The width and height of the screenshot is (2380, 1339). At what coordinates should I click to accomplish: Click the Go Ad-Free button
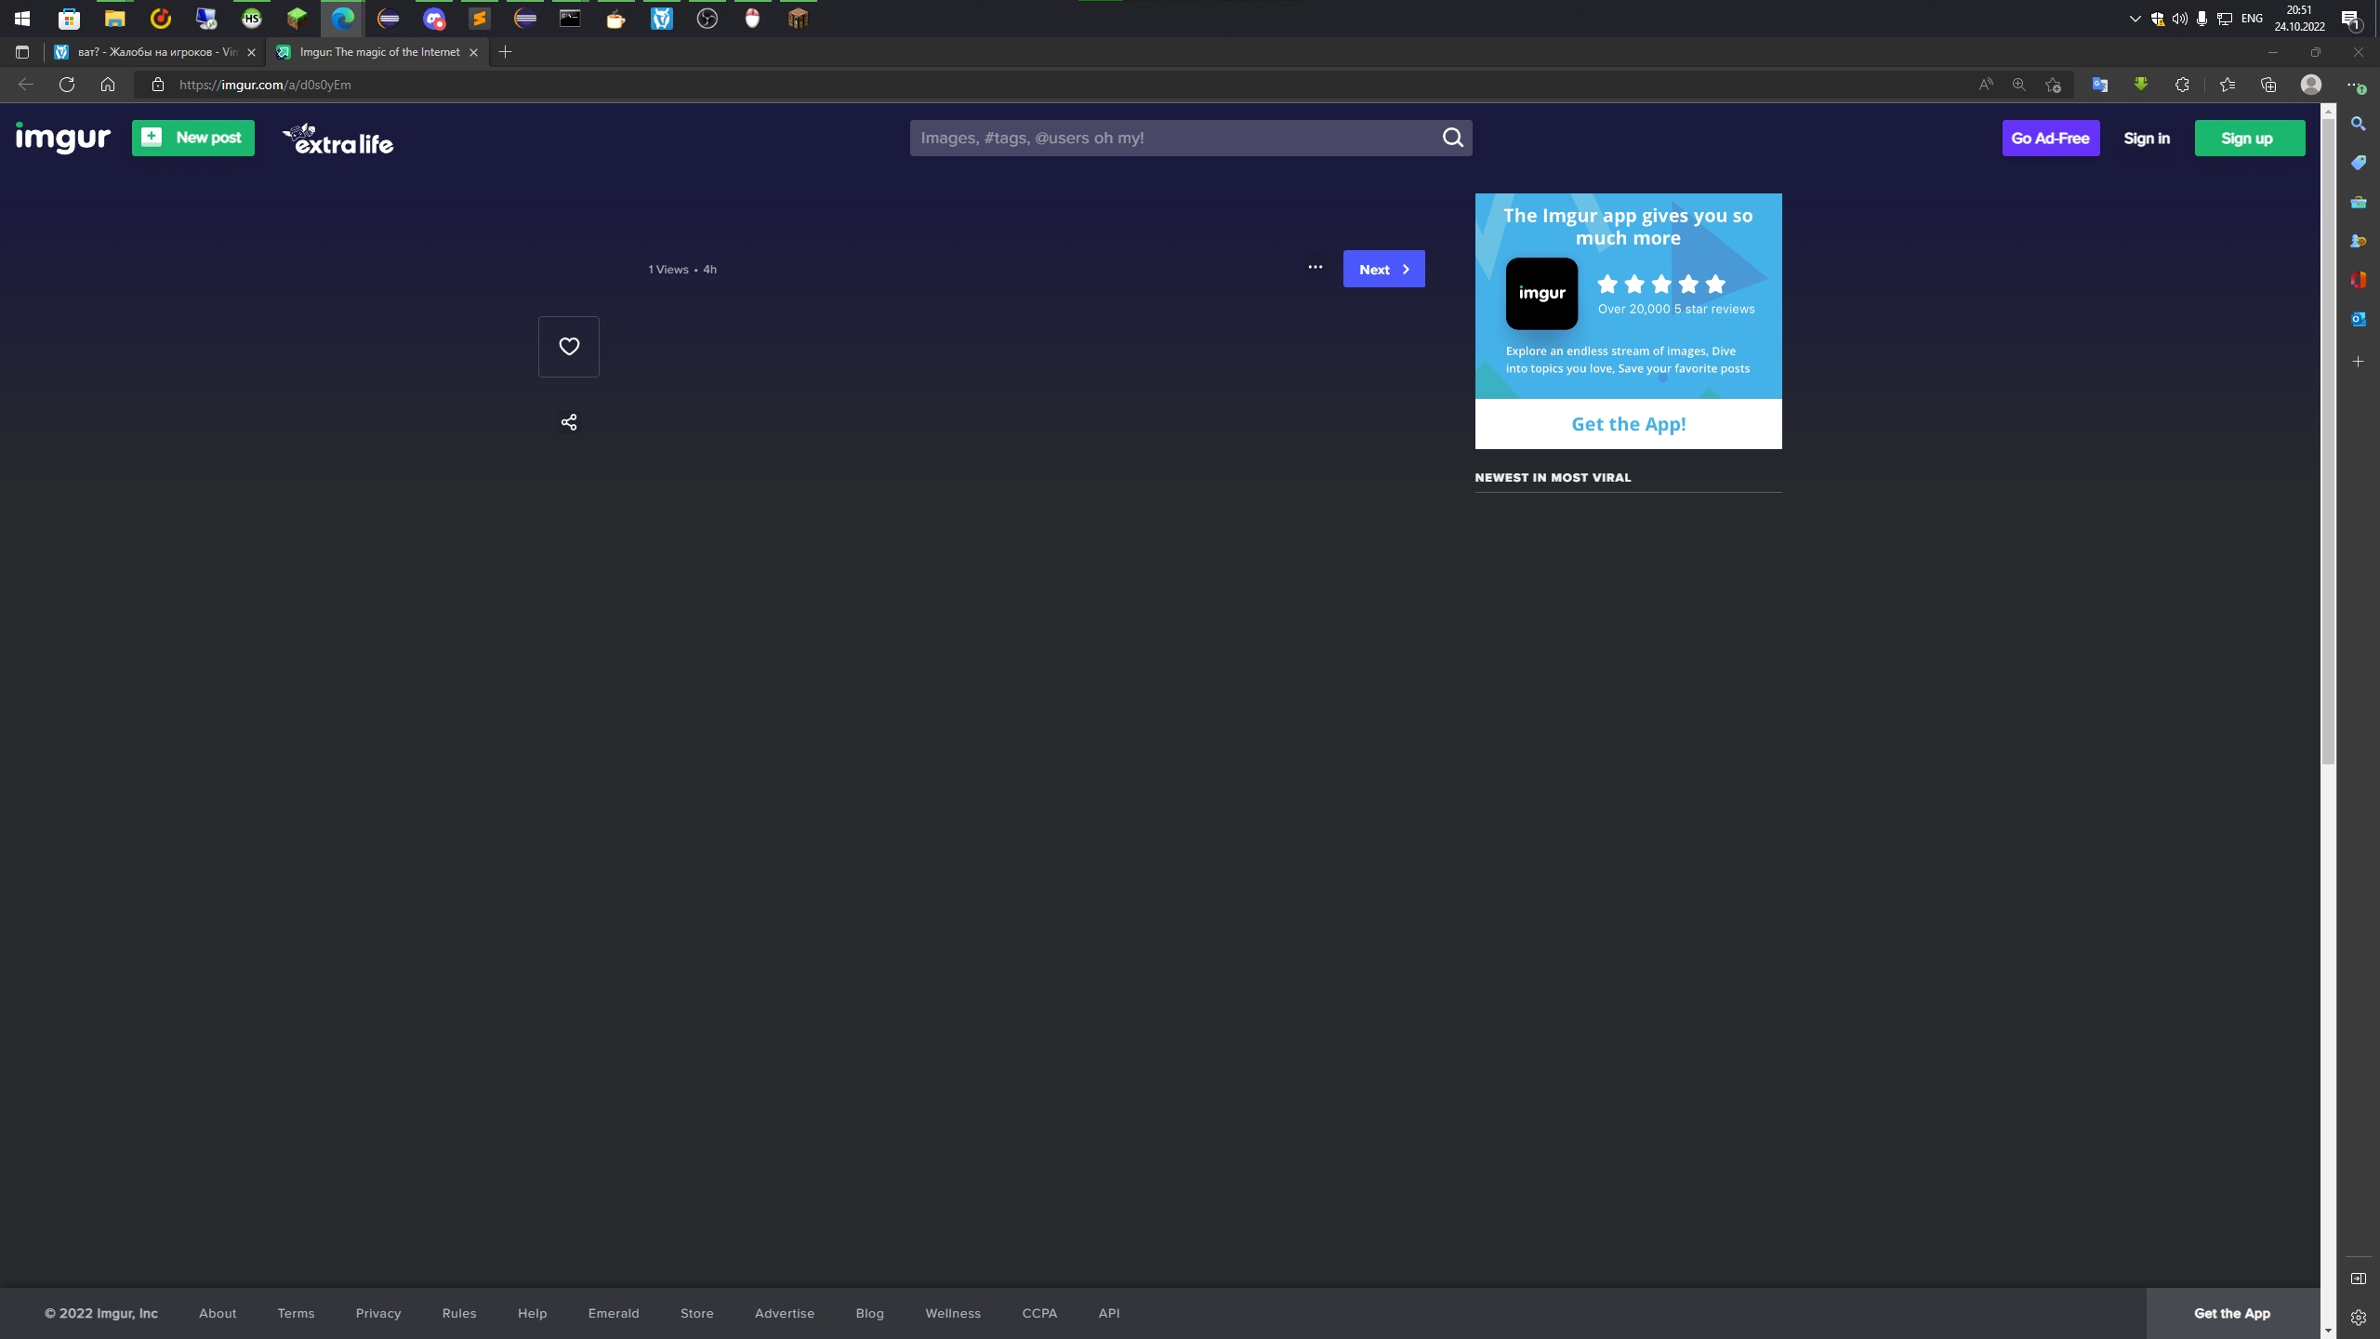click(x=2050, y=138)
